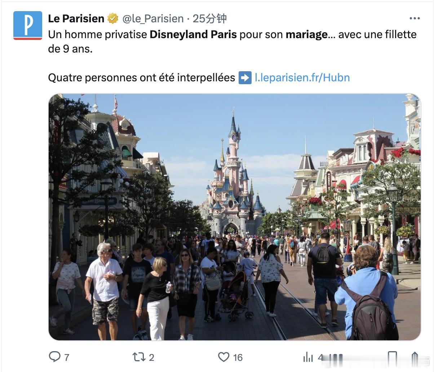Click the like count 16

(238, 357)
